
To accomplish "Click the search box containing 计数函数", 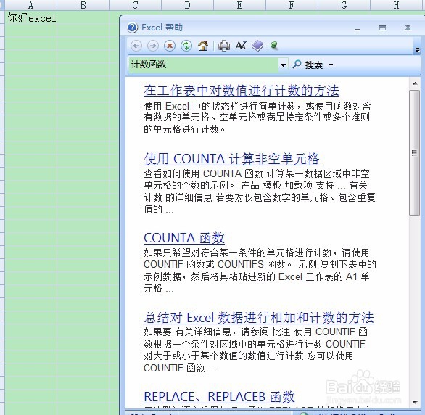I will pos(204,65).
